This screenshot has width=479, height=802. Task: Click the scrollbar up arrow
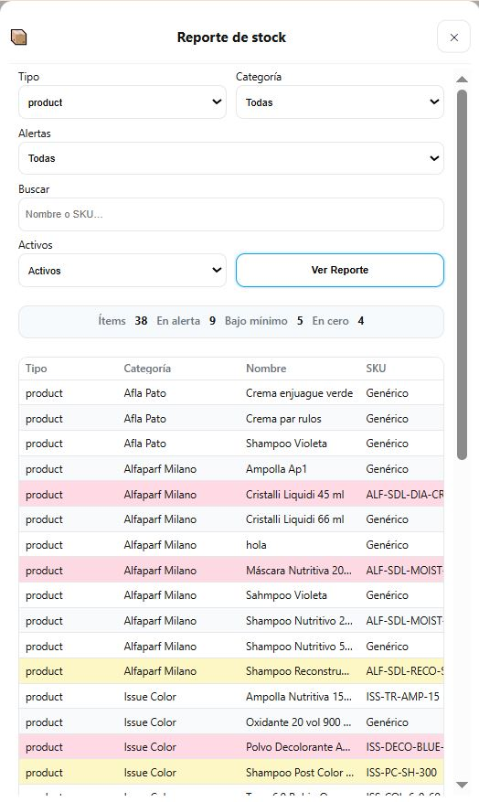[x=463, y=80]
